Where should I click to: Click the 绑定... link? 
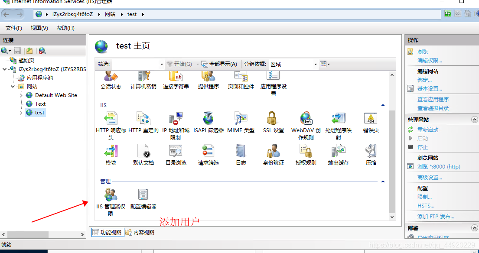point(425,80)
